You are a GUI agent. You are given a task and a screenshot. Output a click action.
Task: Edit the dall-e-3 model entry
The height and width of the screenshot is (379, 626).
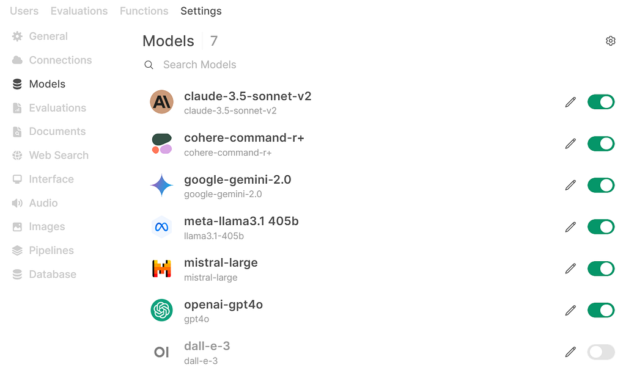(570, 352)
